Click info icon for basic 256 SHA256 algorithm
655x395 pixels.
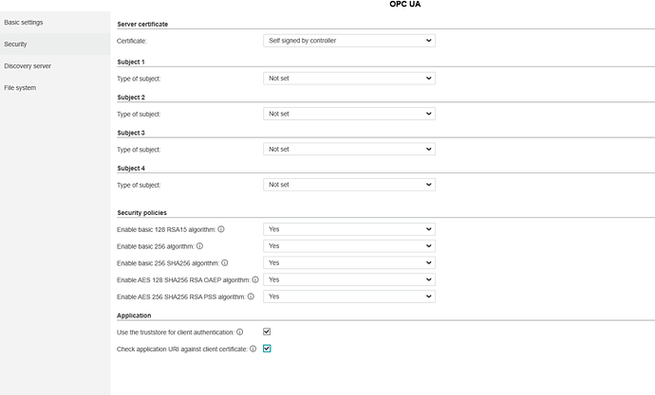coord(225,262)
